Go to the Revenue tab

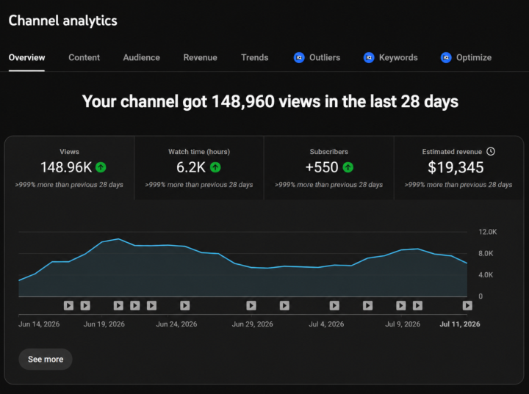pyautogui.click(x=200, y=58)
